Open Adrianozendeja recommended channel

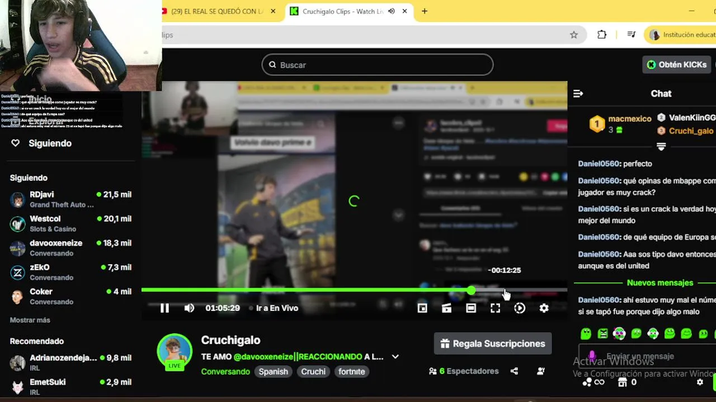coord(70,362)
